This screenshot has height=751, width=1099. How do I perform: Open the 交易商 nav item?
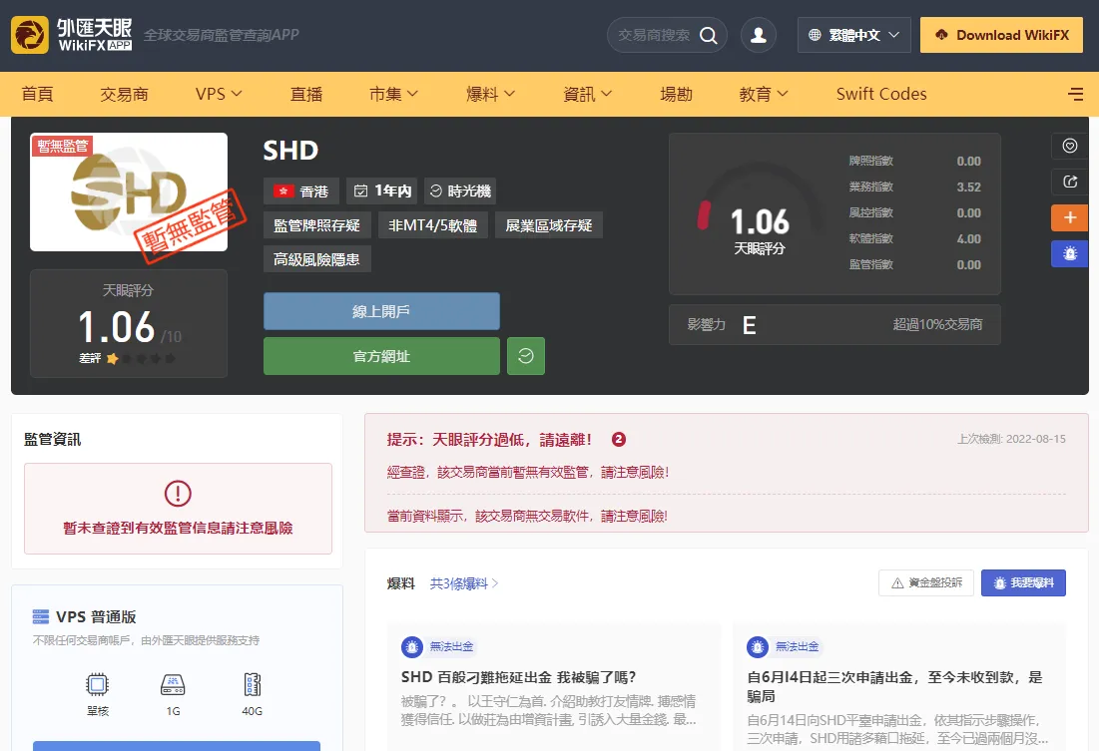pos(124,94)
